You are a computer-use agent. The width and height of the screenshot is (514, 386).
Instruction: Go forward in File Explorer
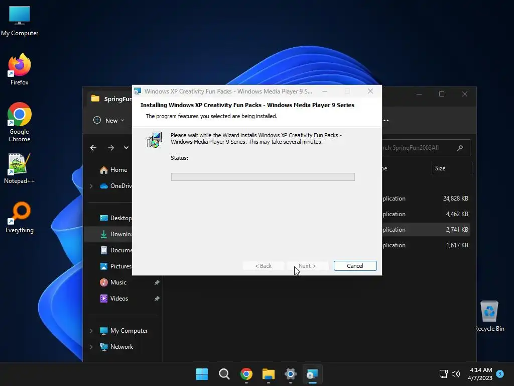[111, 148]
